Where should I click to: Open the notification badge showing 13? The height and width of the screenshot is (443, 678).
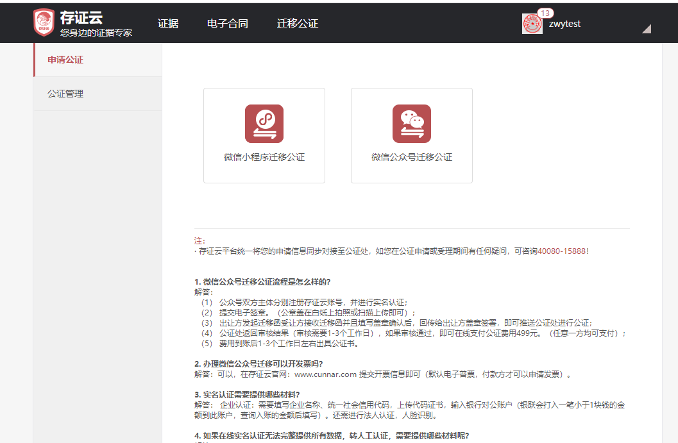coord(545,13)
